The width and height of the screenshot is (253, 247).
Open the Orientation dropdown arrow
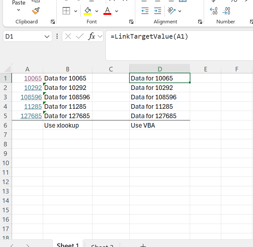(x=180, y=11)
